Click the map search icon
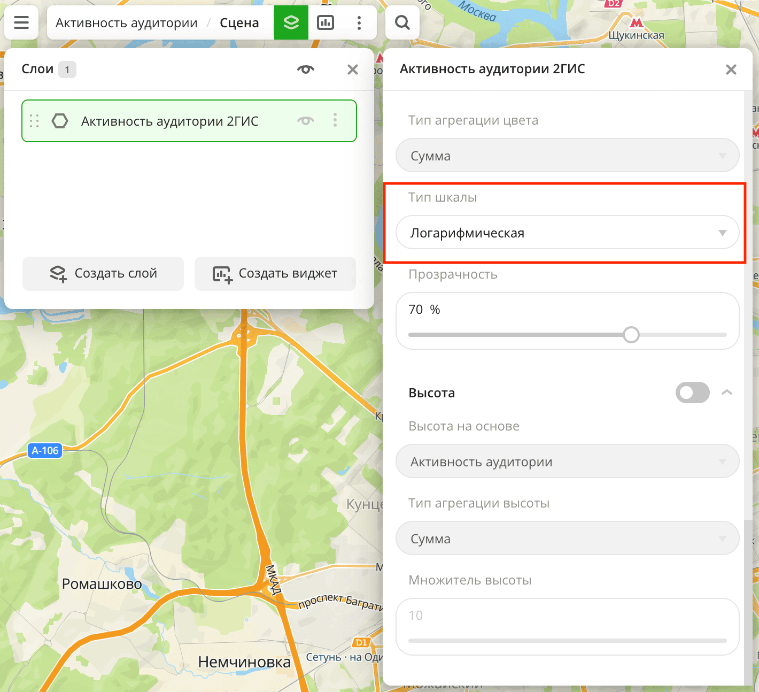Viewport: 759px width, 692px height. coord(402,22)
